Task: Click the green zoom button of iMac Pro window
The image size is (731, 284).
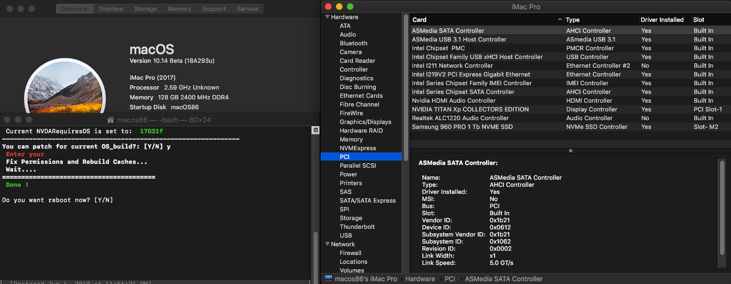Action: pyautogui.click(x=350, y=7)
